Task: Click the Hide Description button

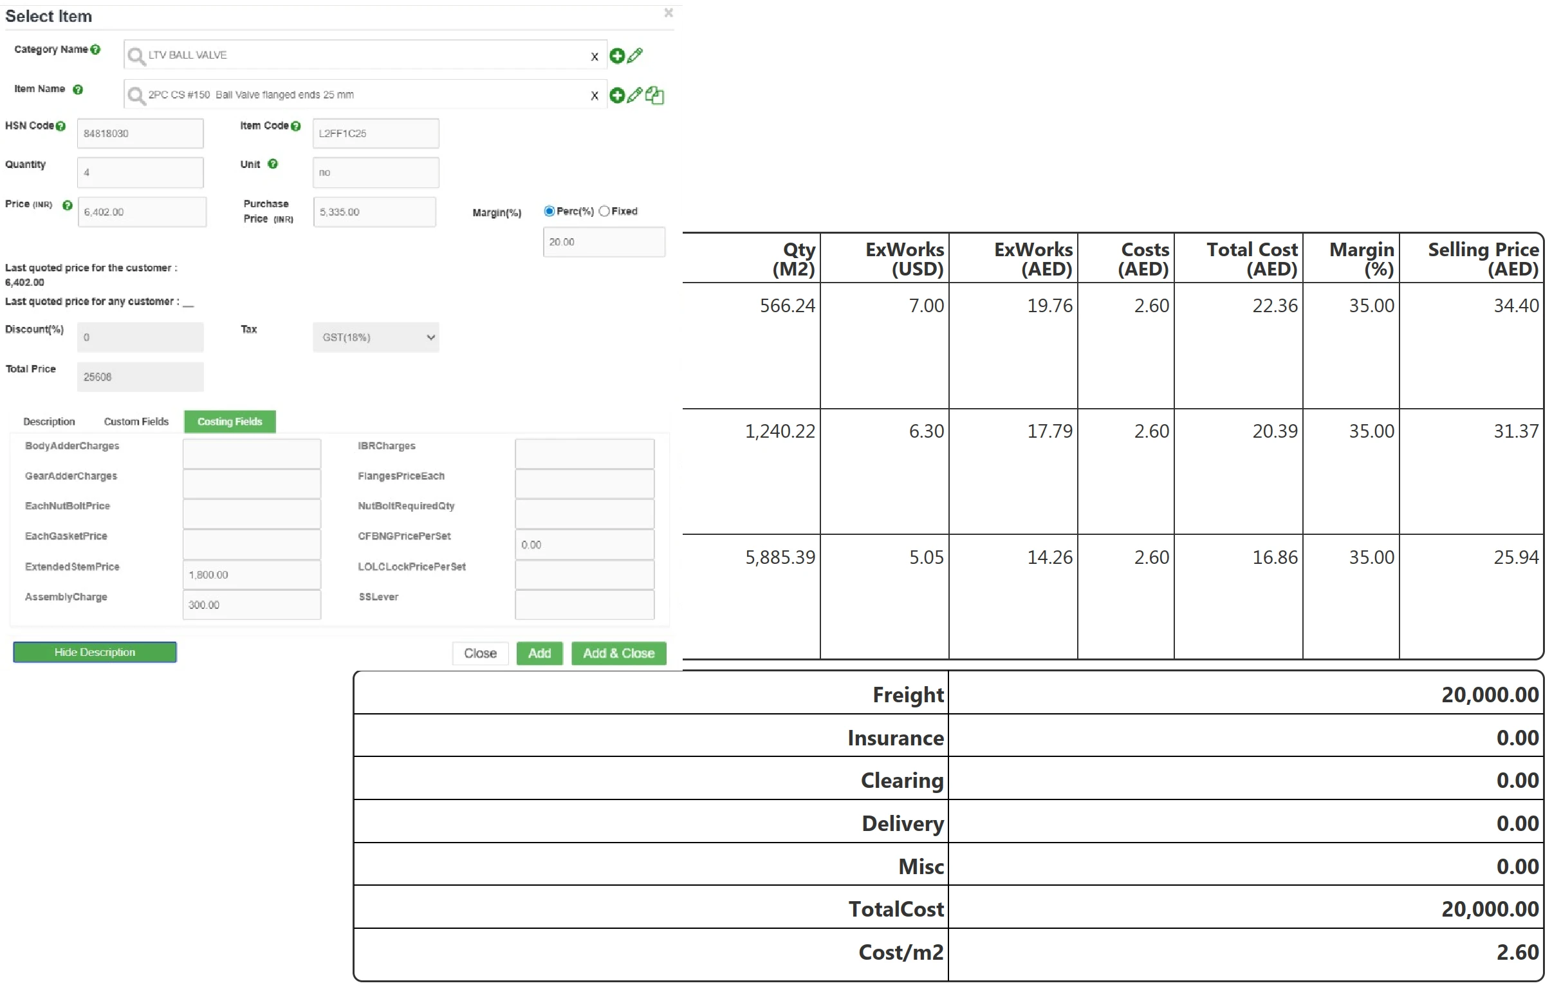Action: coord(95,652)
